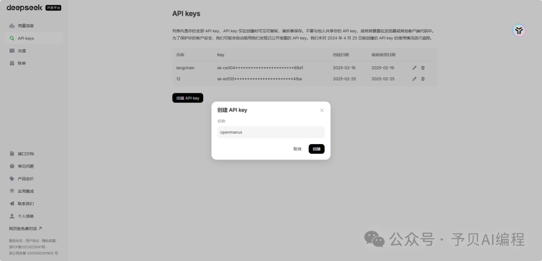Image resolution: width=542 pixels, height=261 pixels.
Task: Open 浙公网安备 registration link
Action: [34, 253]
